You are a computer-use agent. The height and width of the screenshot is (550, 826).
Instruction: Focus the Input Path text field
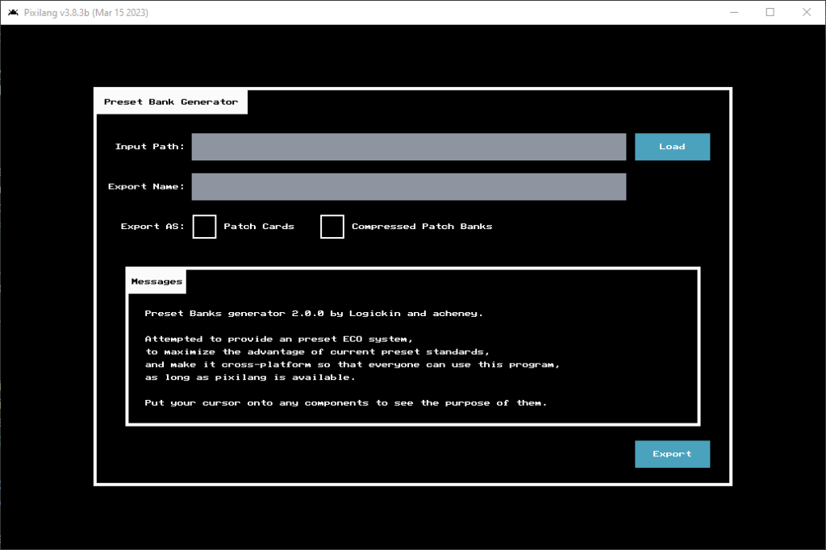coord(408,147)
